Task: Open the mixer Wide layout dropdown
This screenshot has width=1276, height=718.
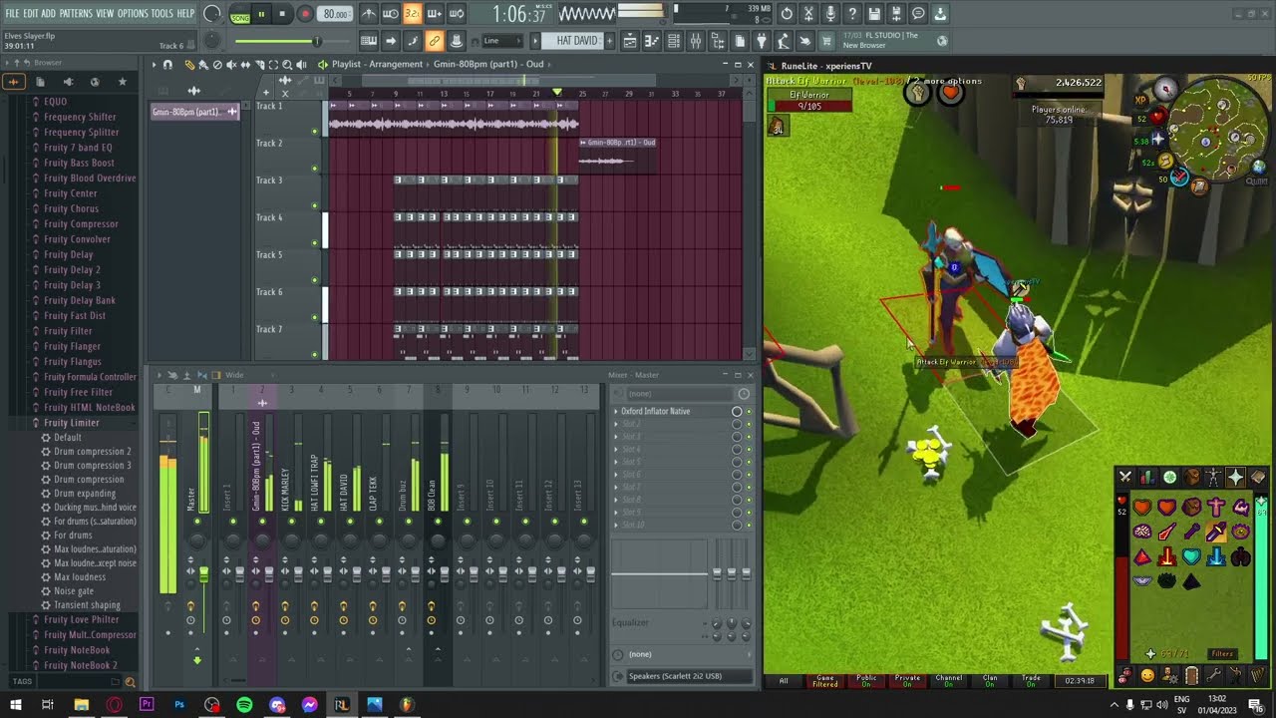Action: (235, 375)
